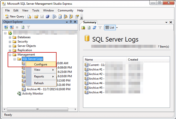Viewport: 176px width, 119px height.
Task: Click Disconnect icon in Object Explorer
Action: pos(11,27)
